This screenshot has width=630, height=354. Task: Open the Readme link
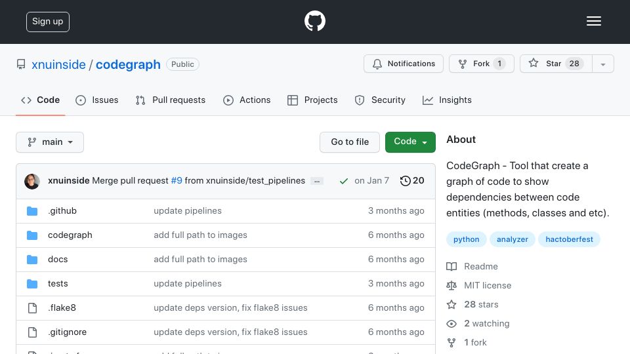pos(472,267)
